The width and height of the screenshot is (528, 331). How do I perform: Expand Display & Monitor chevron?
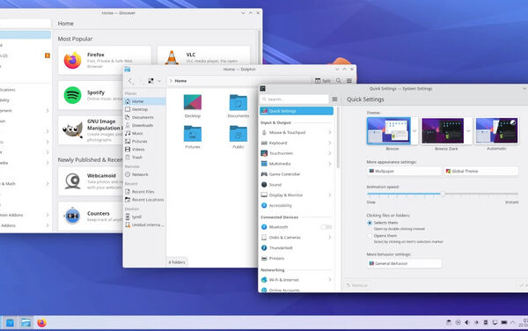330,195
